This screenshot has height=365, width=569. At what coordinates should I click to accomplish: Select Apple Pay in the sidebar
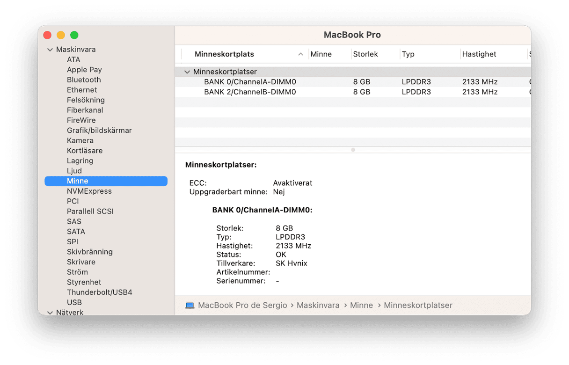point(84,70)
